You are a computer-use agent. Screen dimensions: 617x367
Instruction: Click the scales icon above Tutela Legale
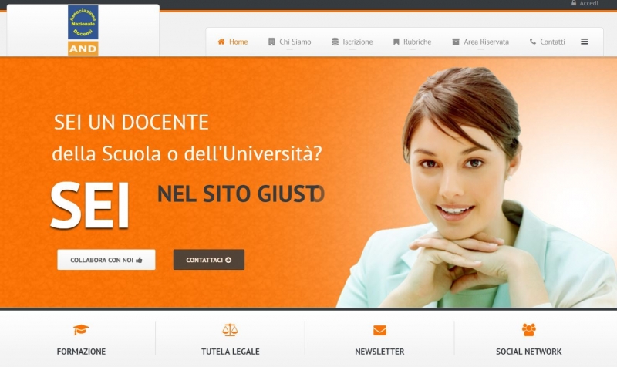(x=230, y=330)
